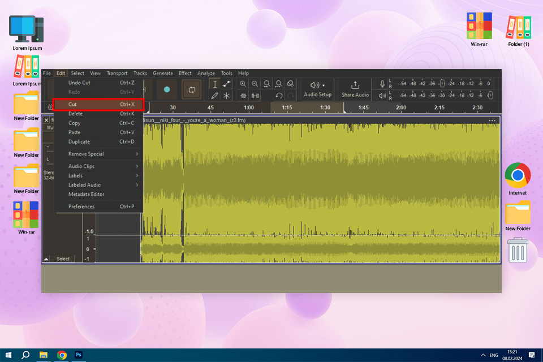Click the Zoom In magnifier icon
This screenshot has width=543, height=362.
coord(243,84)
